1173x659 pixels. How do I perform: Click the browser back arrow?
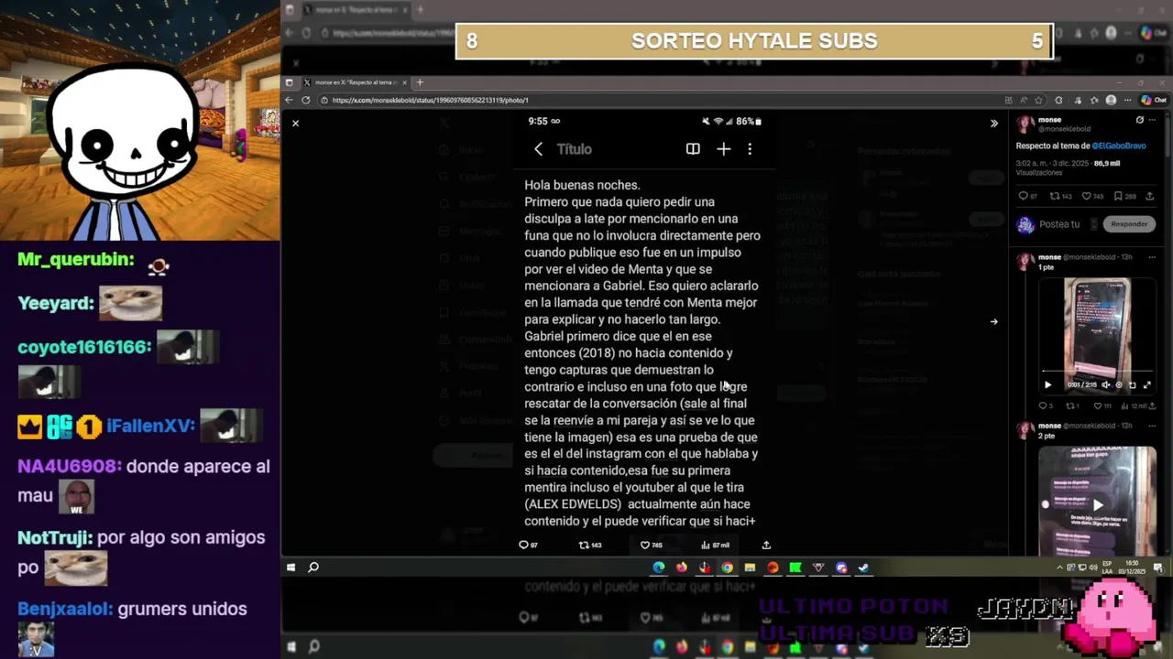point(290,100)
